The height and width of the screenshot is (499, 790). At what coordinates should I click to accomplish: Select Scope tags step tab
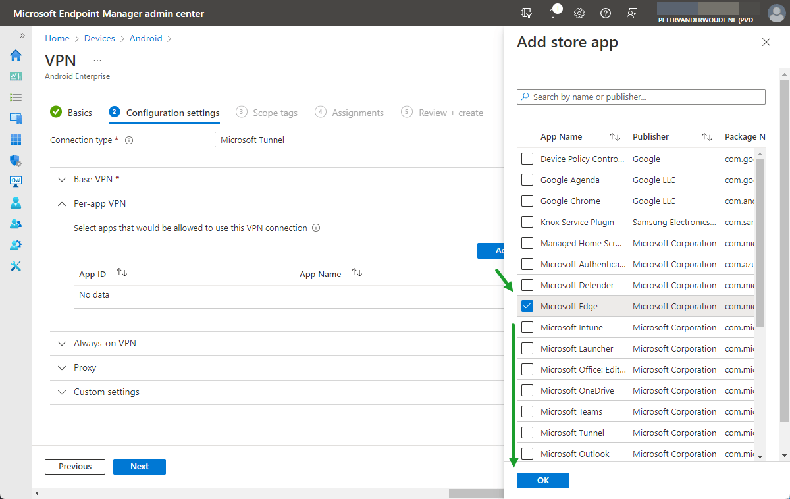pos(267,113)
